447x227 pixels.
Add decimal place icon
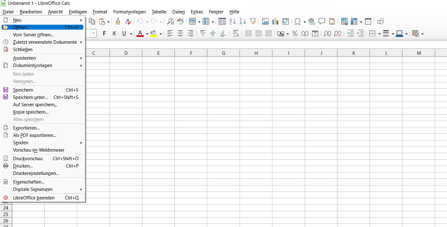point(327,34)
